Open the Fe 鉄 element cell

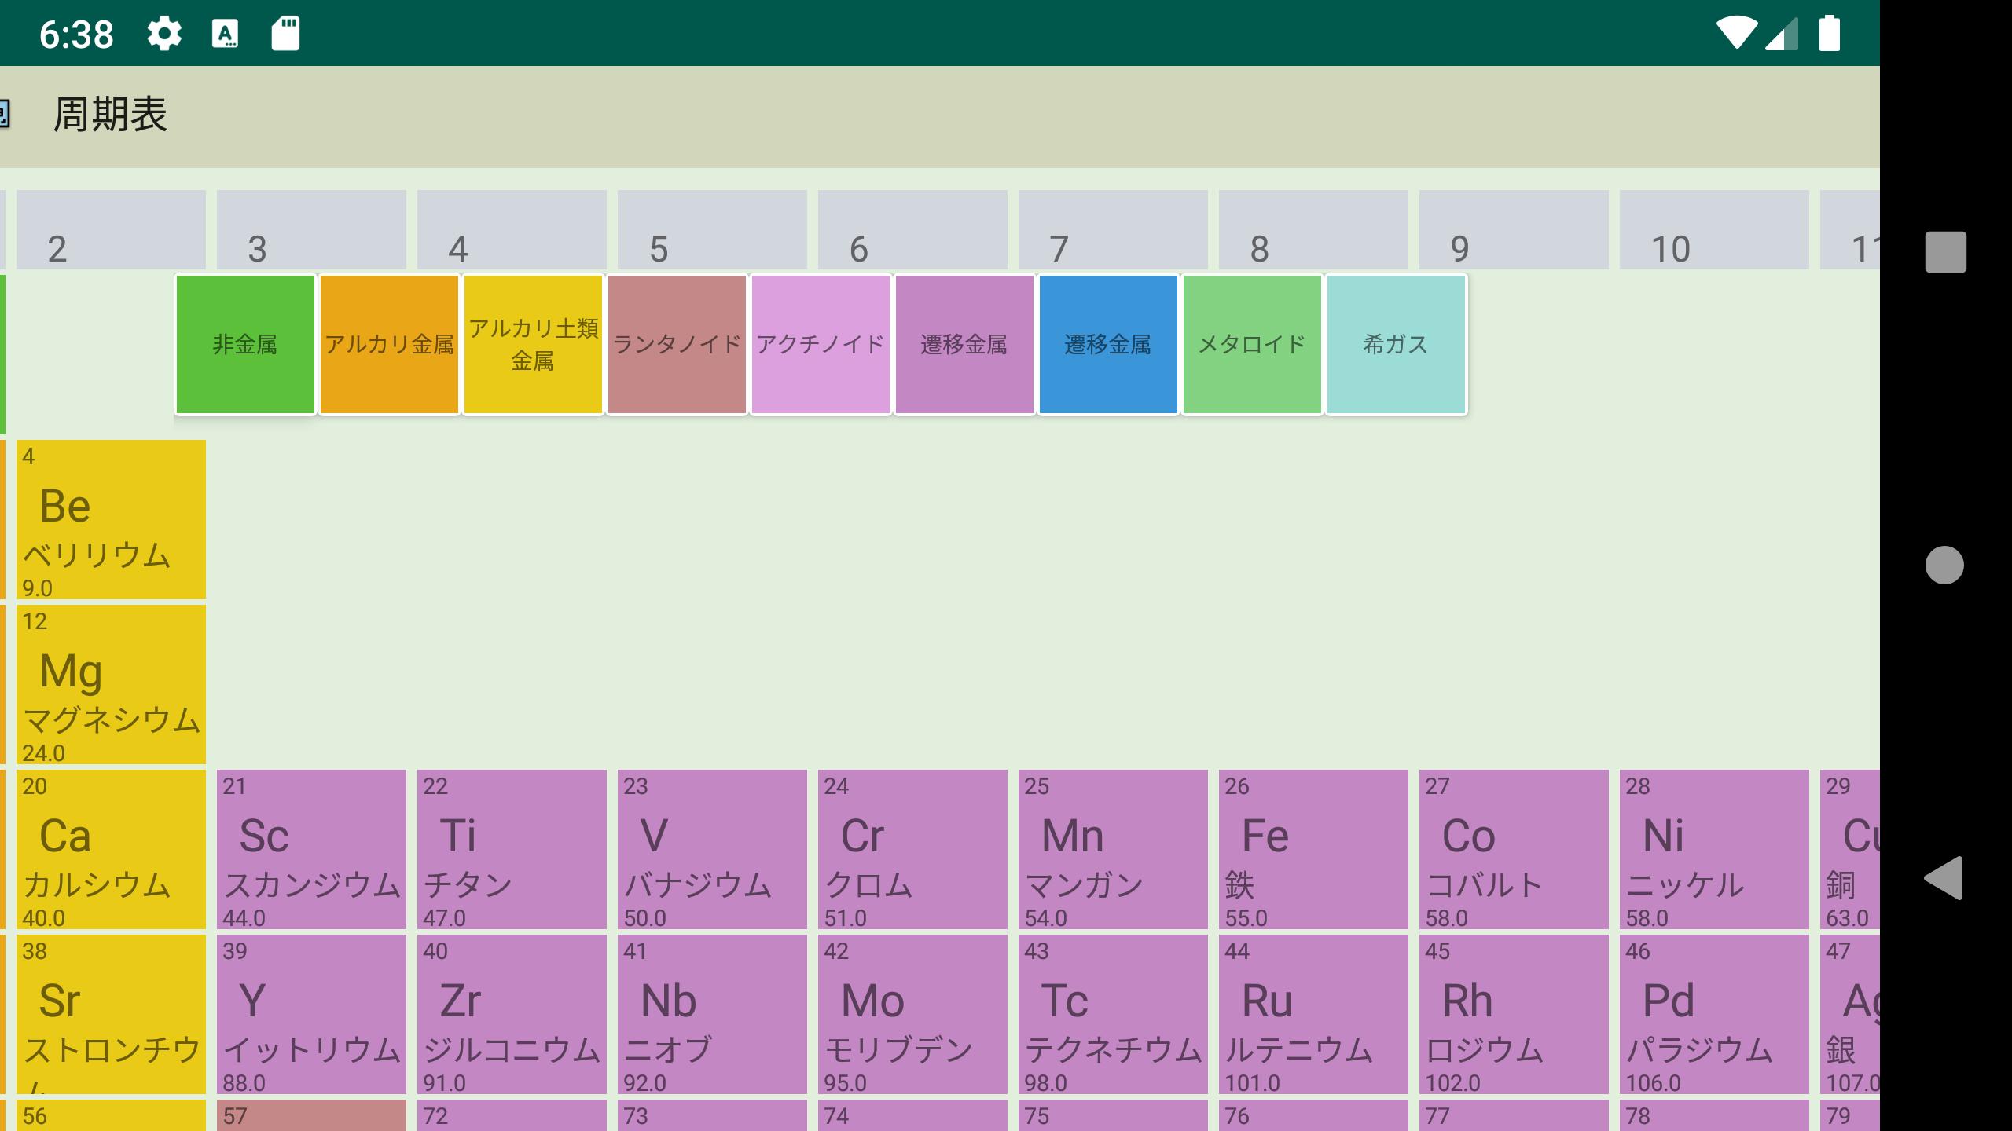1313,849
